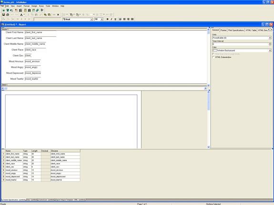Click the Window Background color swatch
274x205 pixels.
[x=215, y=50]
